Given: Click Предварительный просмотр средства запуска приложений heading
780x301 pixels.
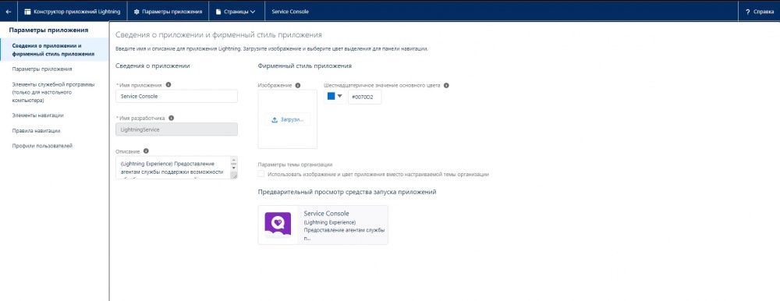Looking at the screenshot, I should coord(347,192).
